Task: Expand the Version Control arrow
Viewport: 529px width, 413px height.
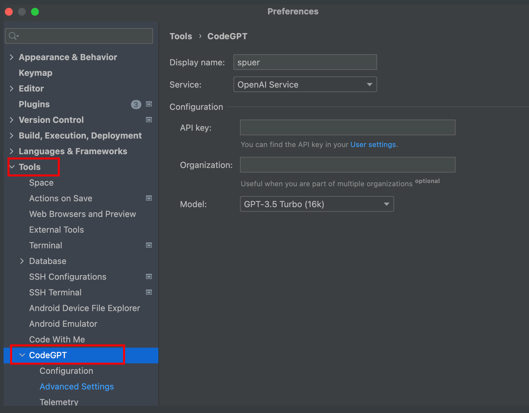Action: 11,120
